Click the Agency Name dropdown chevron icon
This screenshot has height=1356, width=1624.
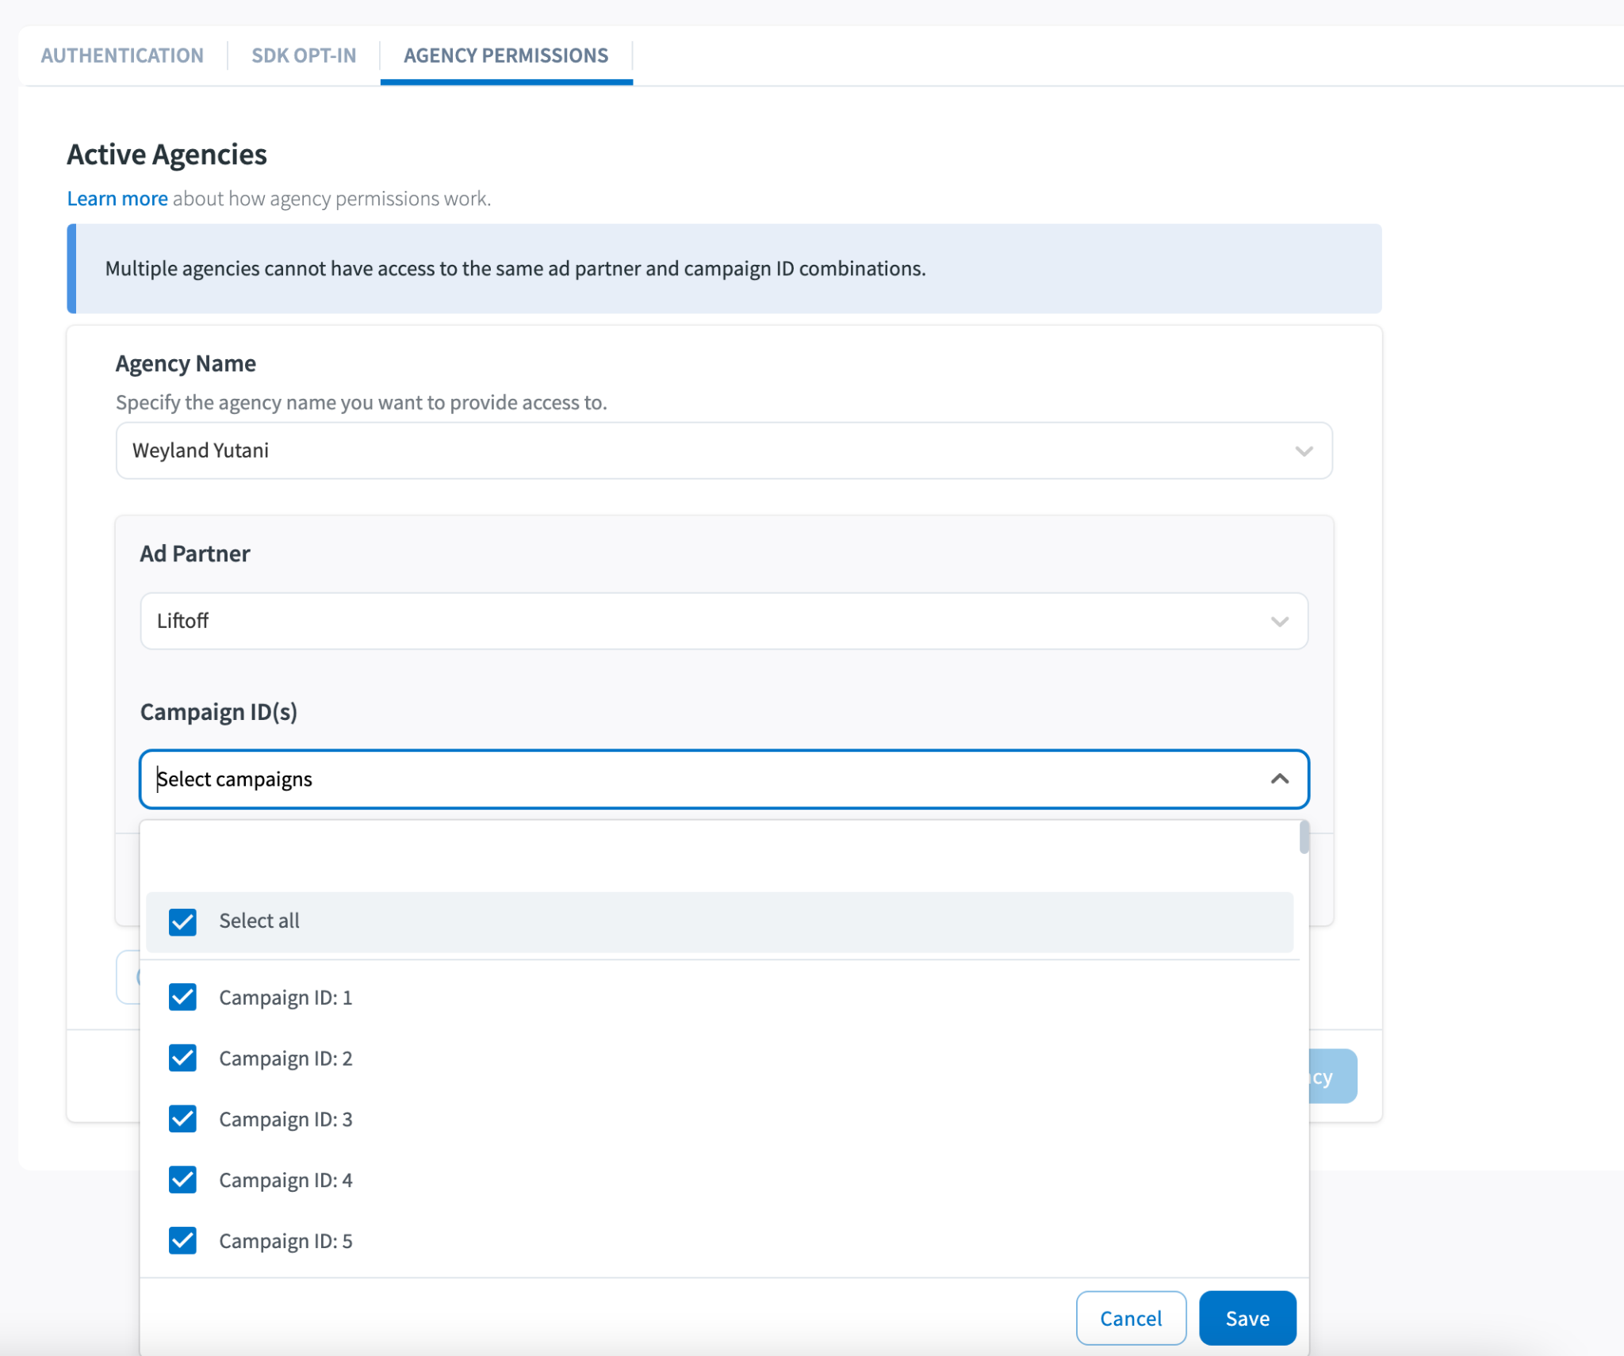coord(1304,451)
